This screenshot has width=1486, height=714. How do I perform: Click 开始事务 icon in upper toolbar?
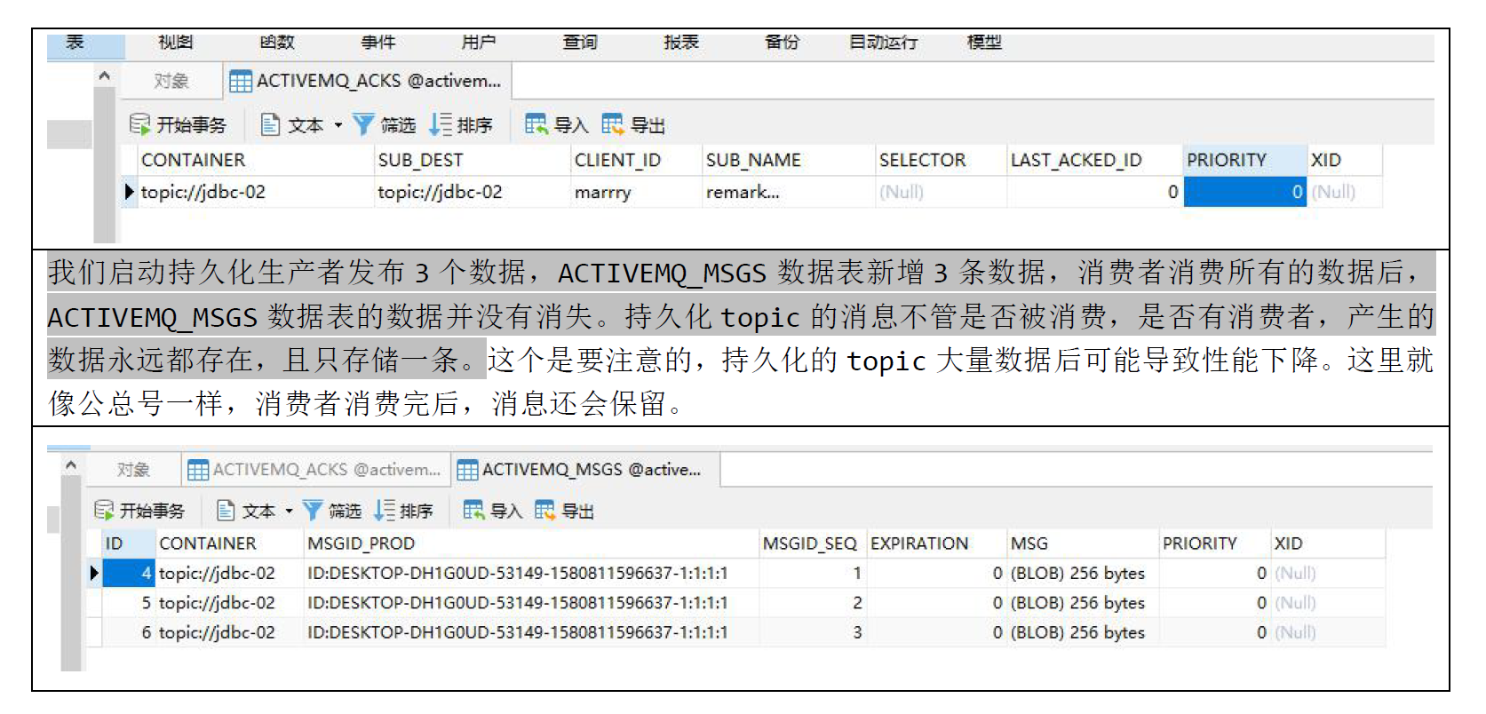139,124
